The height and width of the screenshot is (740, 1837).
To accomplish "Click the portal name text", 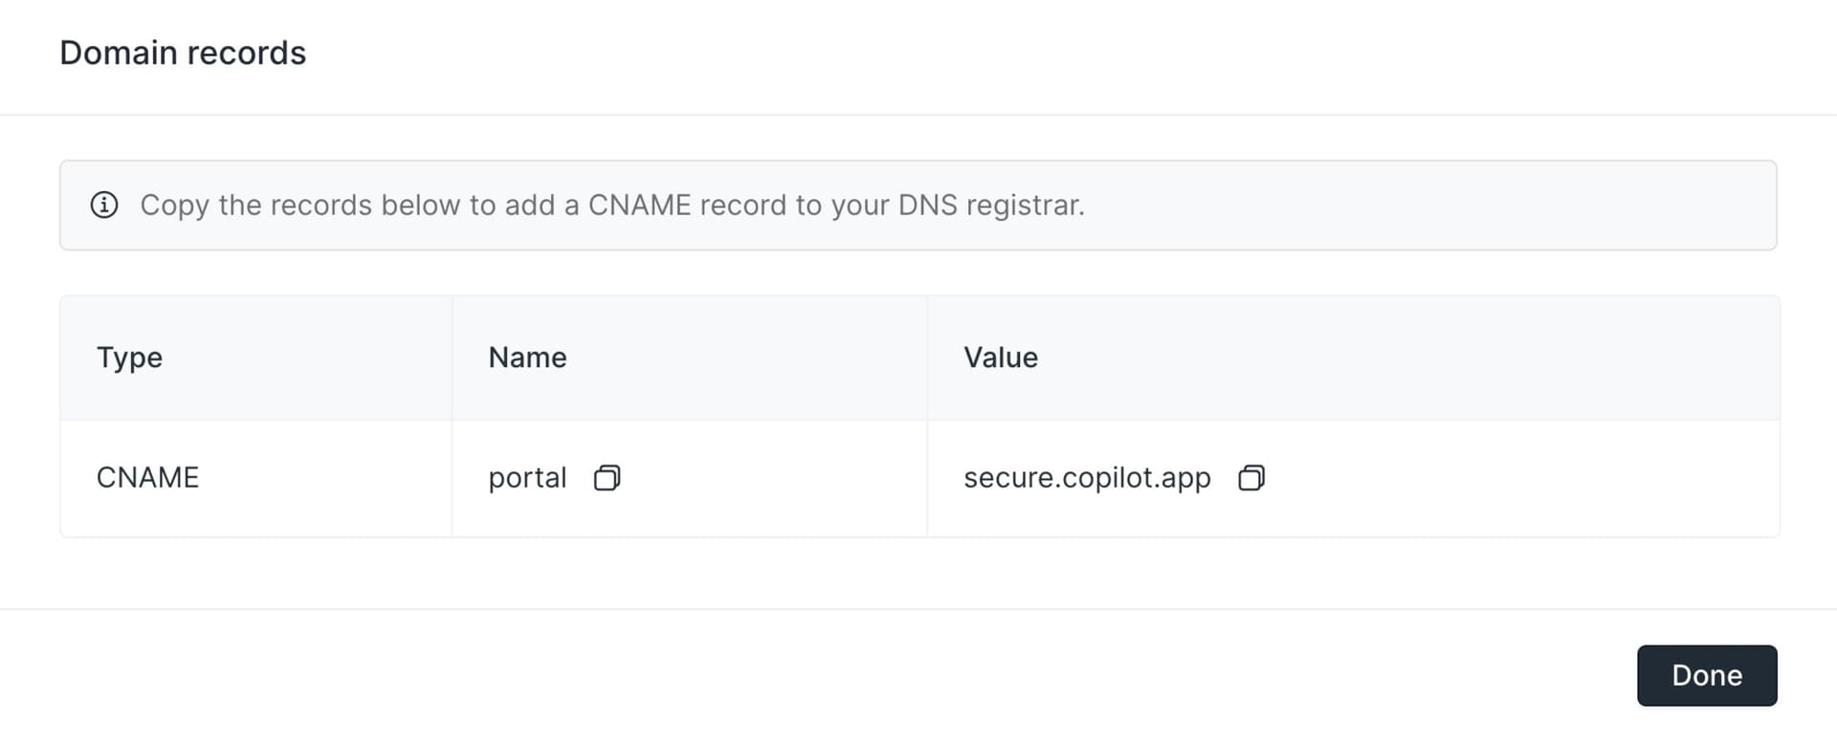I will [x=527, y=477].
